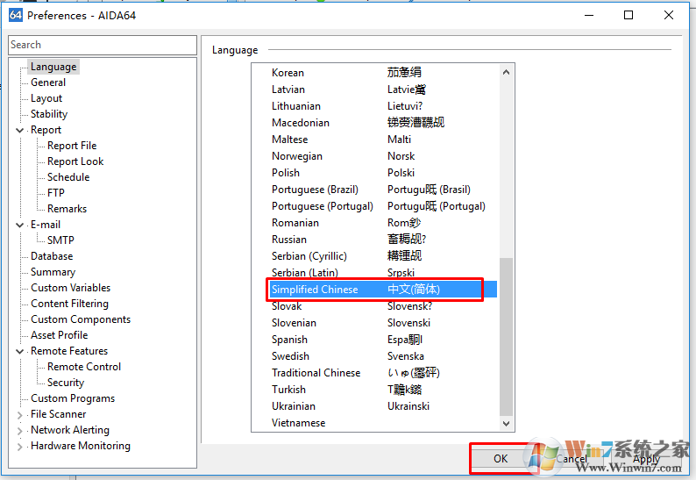Select the Hardware Monitoring tree item
Screen dimensions: 696x480
coord(81,446)
